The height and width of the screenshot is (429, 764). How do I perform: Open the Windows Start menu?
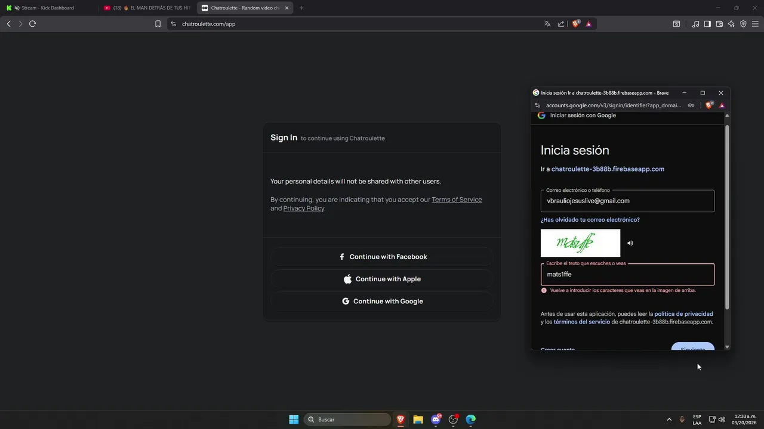294,419
